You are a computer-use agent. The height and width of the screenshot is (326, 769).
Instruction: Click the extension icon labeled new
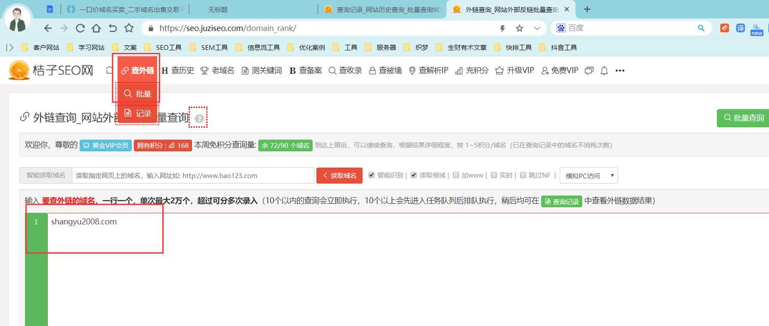click(x=757, y=30)
